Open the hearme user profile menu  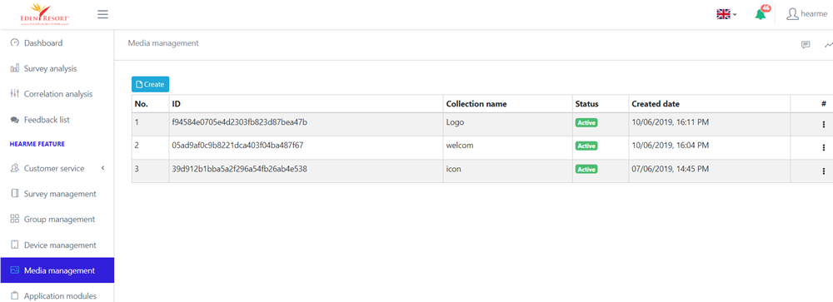pos(806,14)
